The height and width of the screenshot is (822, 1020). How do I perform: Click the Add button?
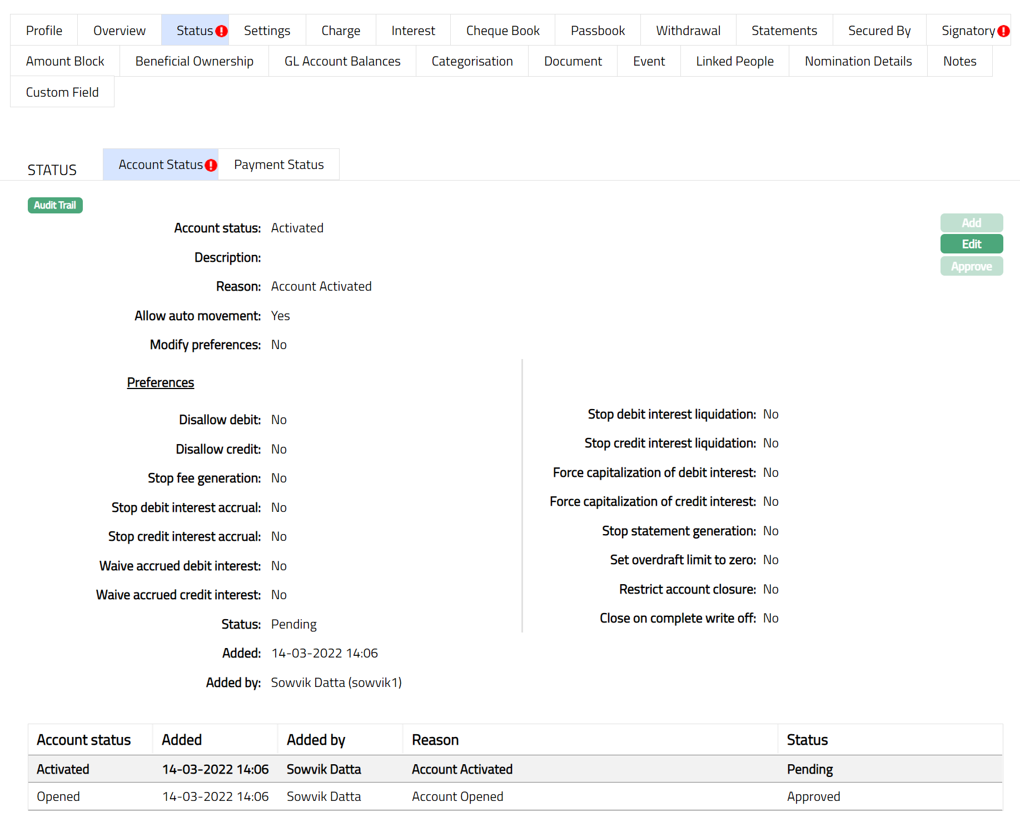pos(971,223)
